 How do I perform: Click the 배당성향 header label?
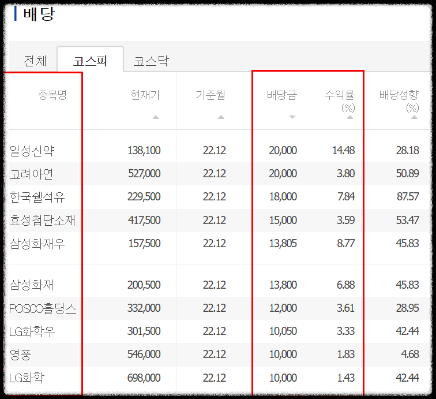(399, 95)
